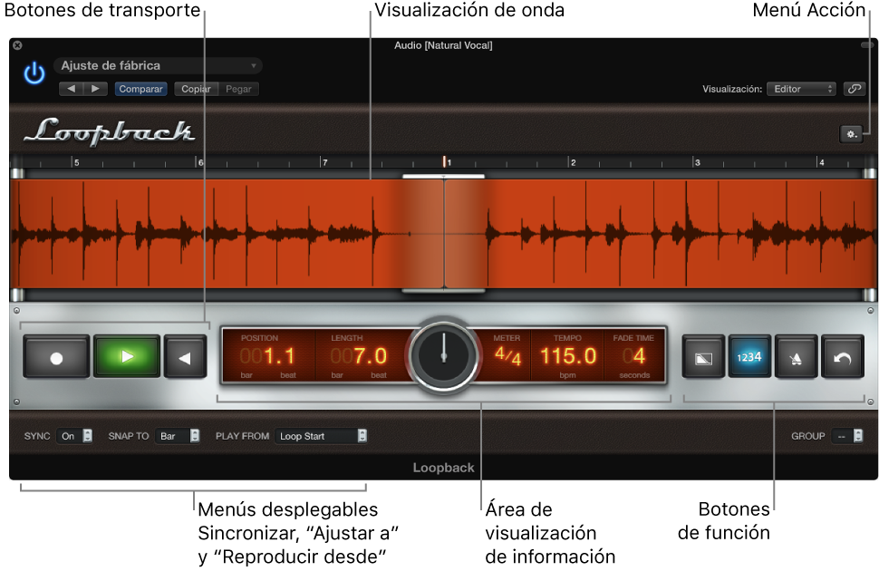Click the Audio [Natural Vocal] window title

(443, 45)
